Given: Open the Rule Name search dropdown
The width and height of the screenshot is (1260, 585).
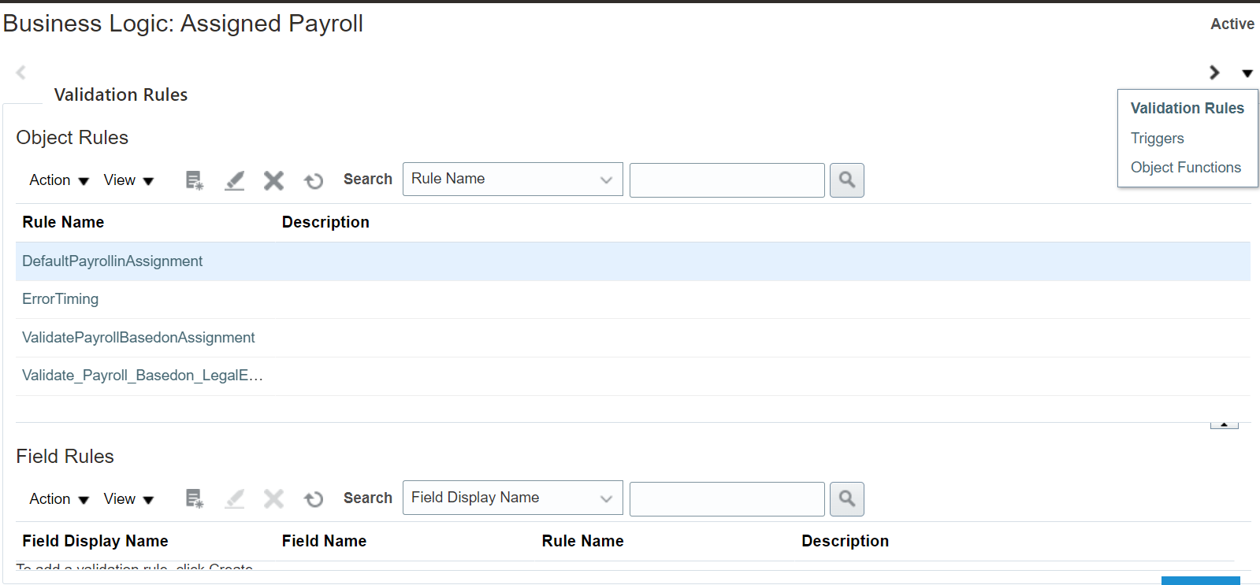Looking at the screenshot, I should pos(512,180).
